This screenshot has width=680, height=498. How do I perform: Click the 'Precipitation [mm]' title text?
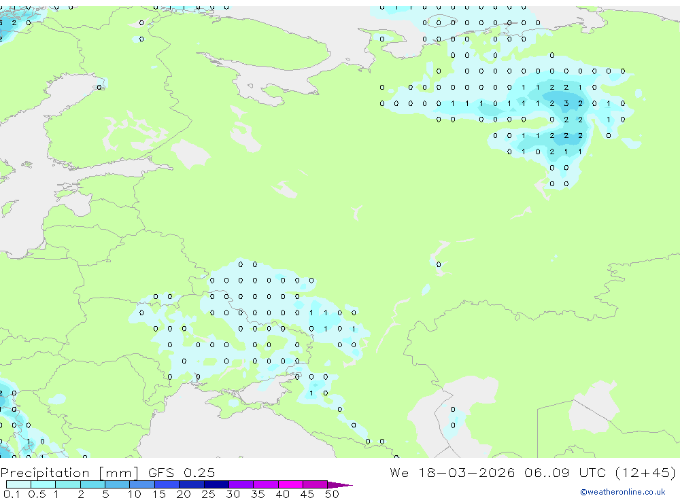(69, 473)
